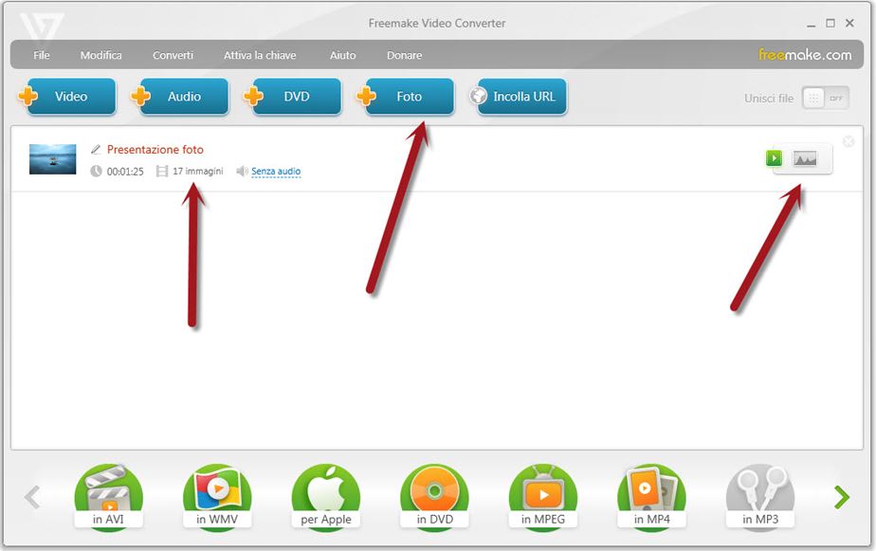Burn to DVD output format
This screenshot has height=551, width=876.
coord(434,496)
